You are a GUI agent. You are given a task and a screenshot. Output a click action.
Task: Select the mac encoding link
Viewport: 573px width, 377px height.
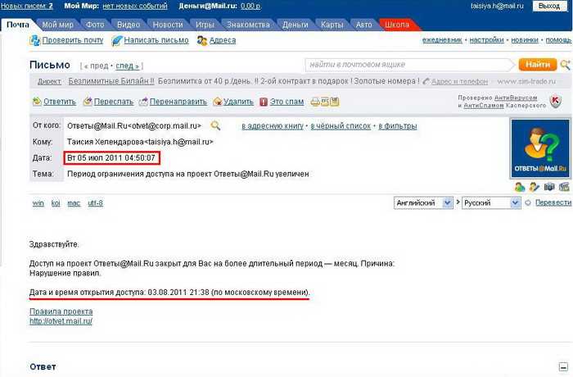click(x=74, y=202)
